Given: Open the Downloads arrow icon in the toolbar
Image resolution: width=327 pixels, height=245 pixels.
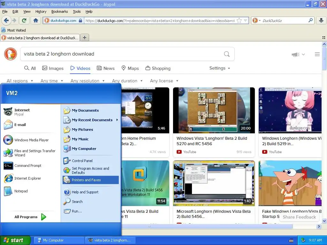Looking at the screenshot, I should click(321, 20).
